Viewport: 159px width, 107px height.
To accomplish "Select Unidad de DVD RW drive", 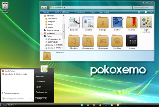I will tap(55, 48).
